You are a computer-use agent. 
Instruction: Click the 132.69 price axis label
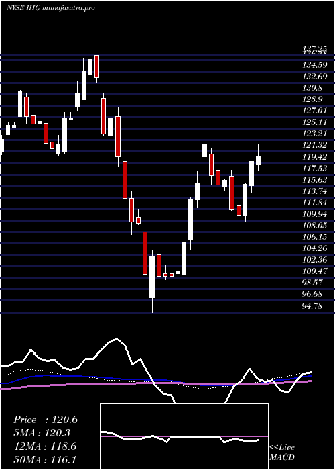click(x=315, y=77)
